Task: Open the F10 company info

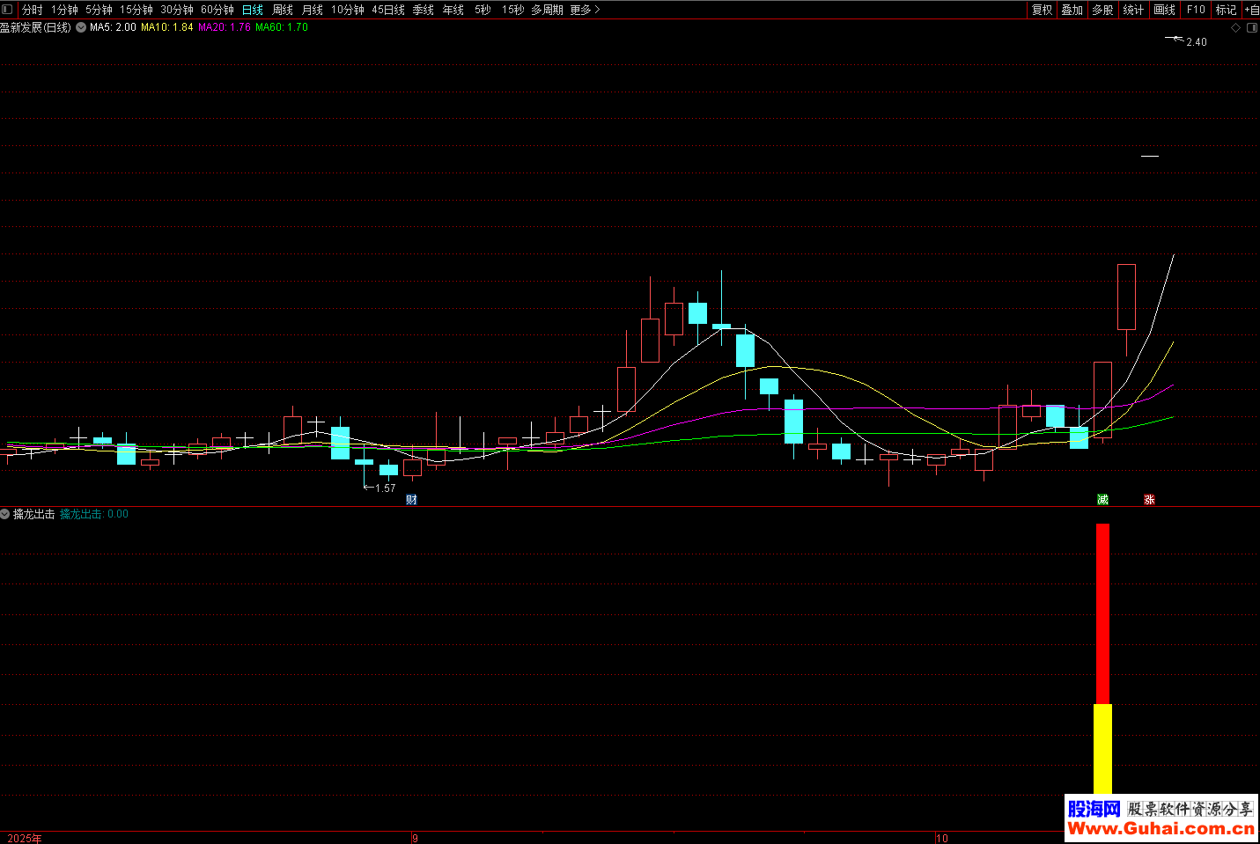Action: tap(1196, 10)
